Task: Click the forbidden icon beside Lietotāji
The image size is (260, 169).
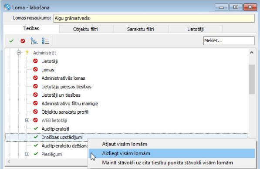Action: coord(35,61)
